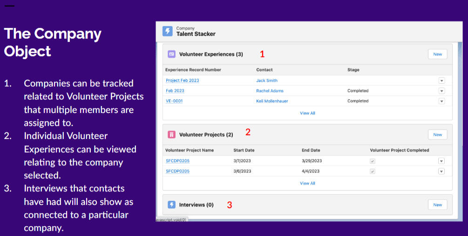View All Volunteer Experiences

(x=307, y=113)
